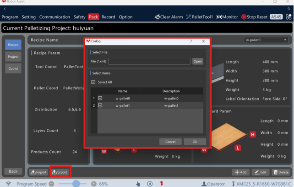
Task: Open the Safety menu
Action: click(79, 17)
